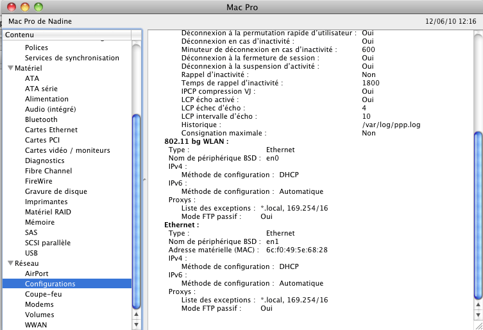The image size is (483, 330).
Task: Click the sidebar scroll down arrow
Action: pyautogui.click(x=136, y=324)
